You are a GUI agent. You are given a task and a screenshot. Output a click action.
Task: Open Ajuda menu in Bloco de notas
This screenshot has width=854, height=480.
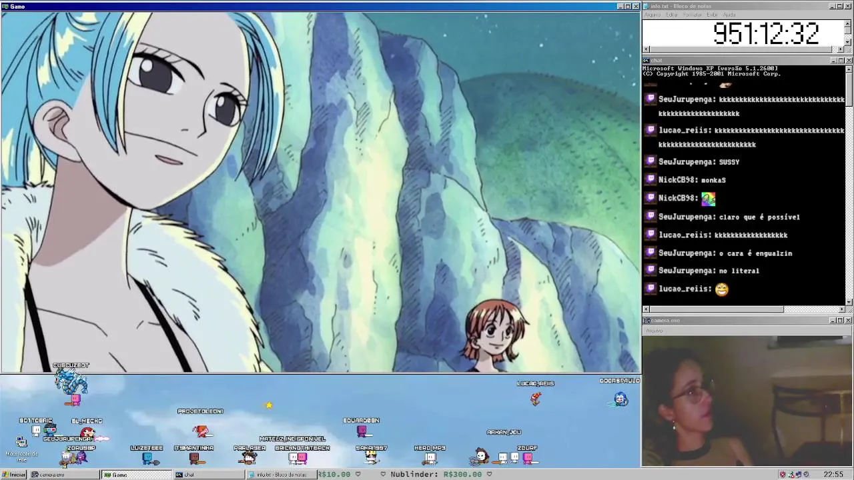pos(729,15)
